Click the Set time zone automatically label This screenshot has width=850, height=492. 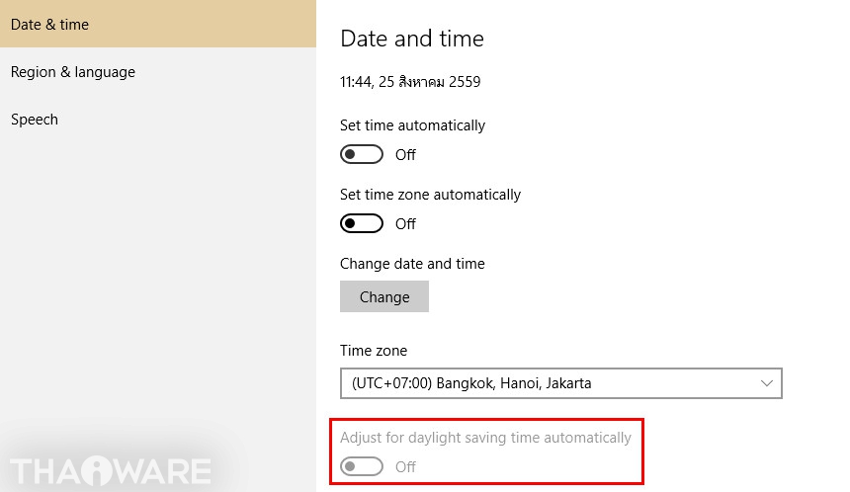point(430,195)
